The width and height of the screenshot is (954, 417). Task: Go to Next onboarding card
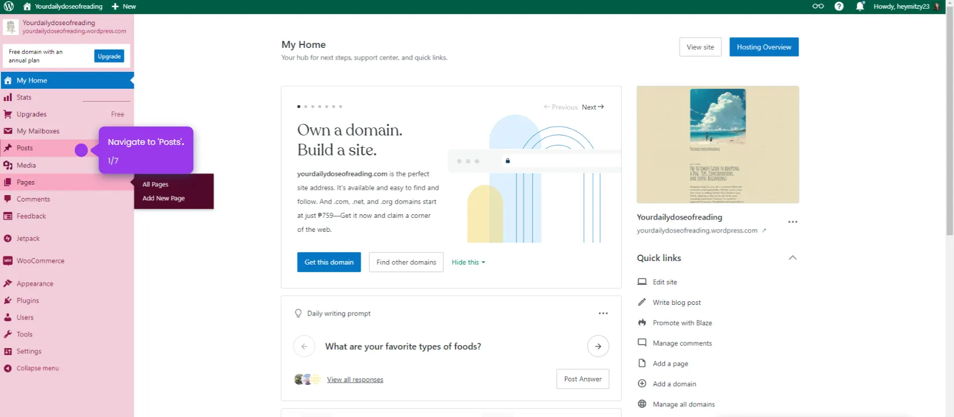click(593, 107)
